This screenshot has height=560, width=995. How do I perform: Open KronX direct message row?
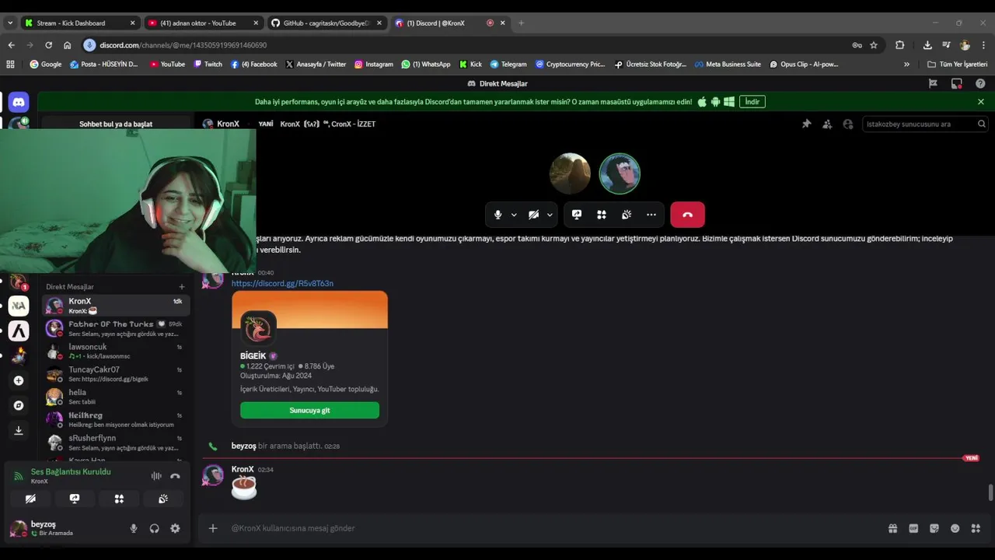116,306
